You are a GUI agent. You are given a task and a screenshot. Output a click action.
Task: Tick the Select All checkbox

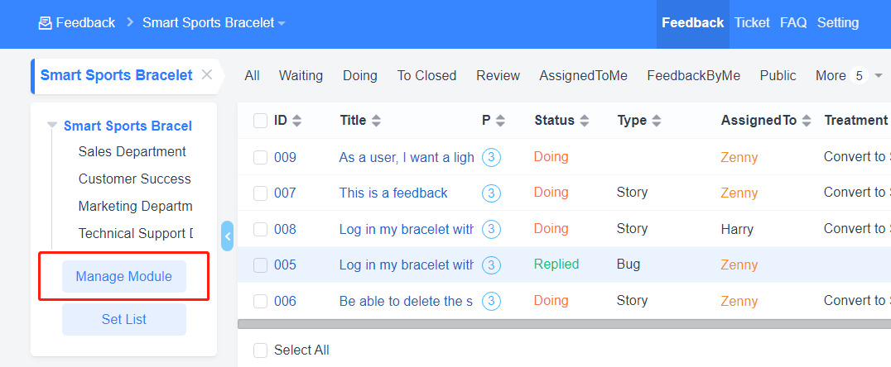click(261, 350)
